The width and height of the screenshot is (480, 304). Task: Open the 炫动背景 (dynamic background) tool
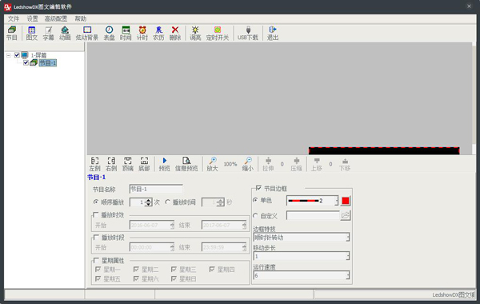87,33
